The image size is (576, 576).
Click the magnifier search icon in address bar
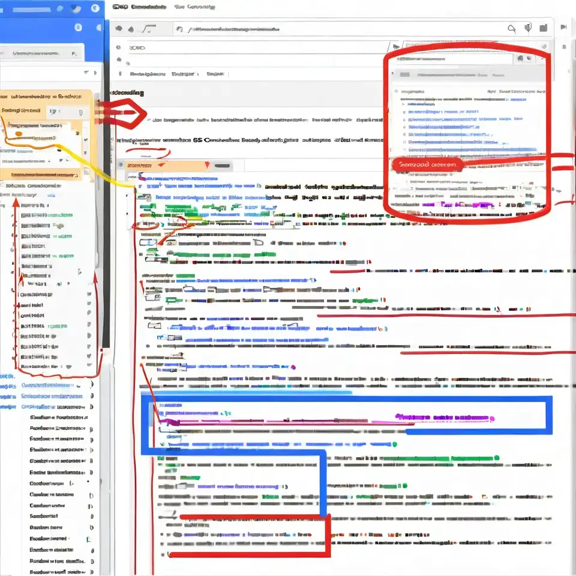[511, 28]
